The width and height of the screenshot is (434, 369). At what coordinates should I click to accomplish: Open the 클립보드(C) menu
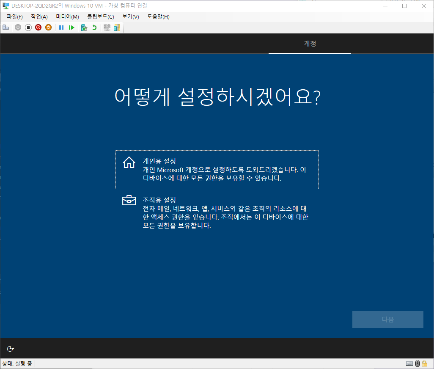[x=101, y=17]
